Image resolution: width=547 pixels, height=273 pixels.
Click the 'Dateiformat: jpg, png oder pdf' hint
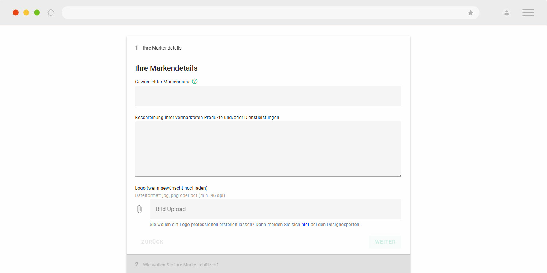(180, 195)
